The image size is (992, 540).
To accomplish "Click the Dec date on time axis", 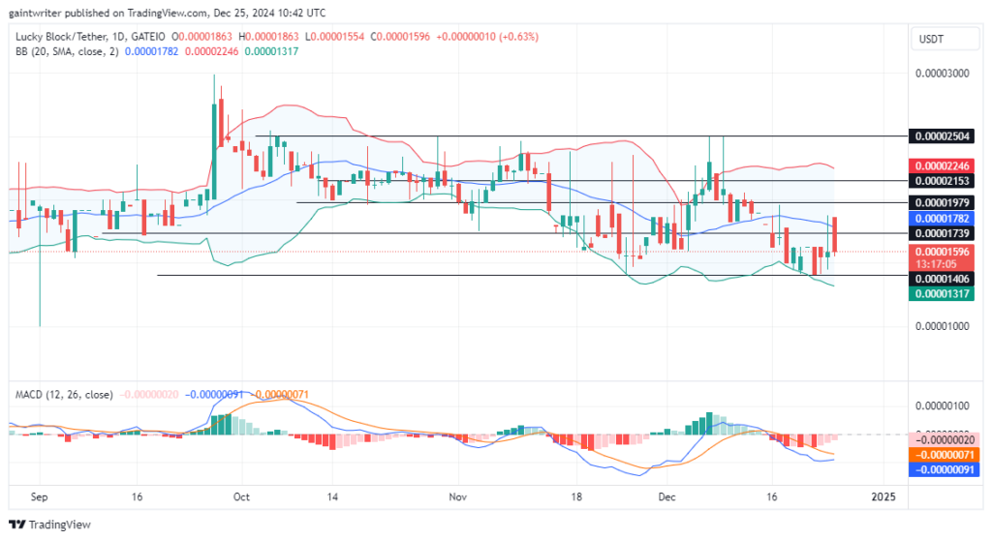I will (x=666, y=496).
